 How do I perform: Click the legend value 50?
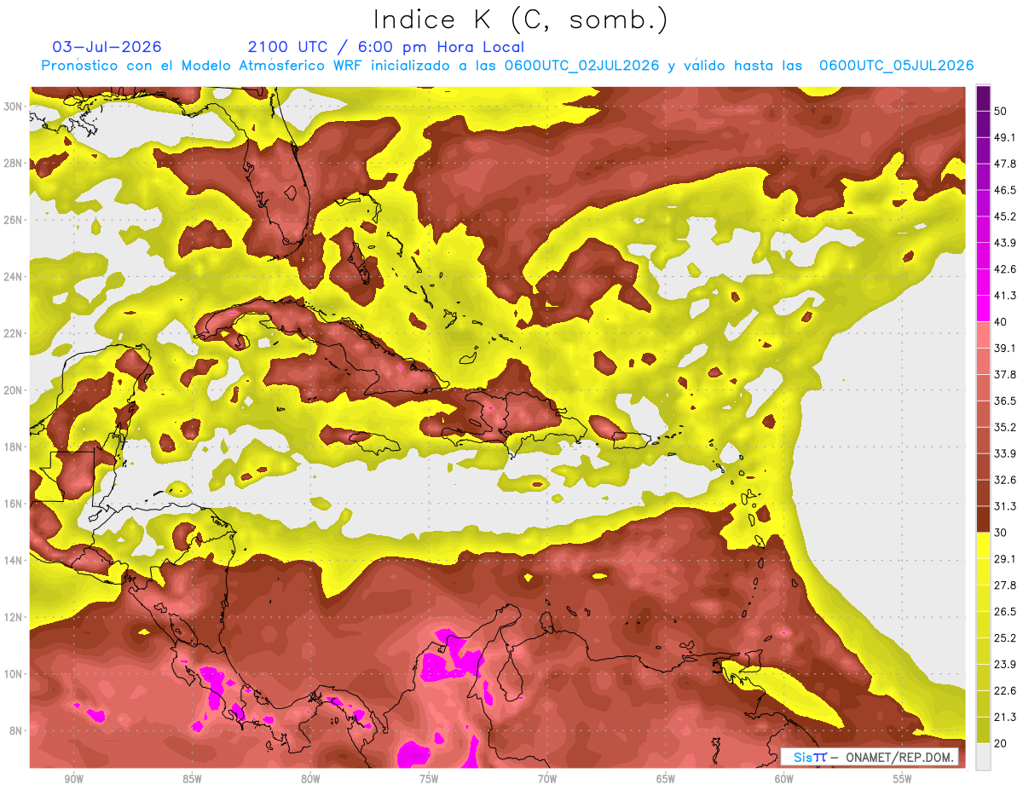click(1001, 111)
